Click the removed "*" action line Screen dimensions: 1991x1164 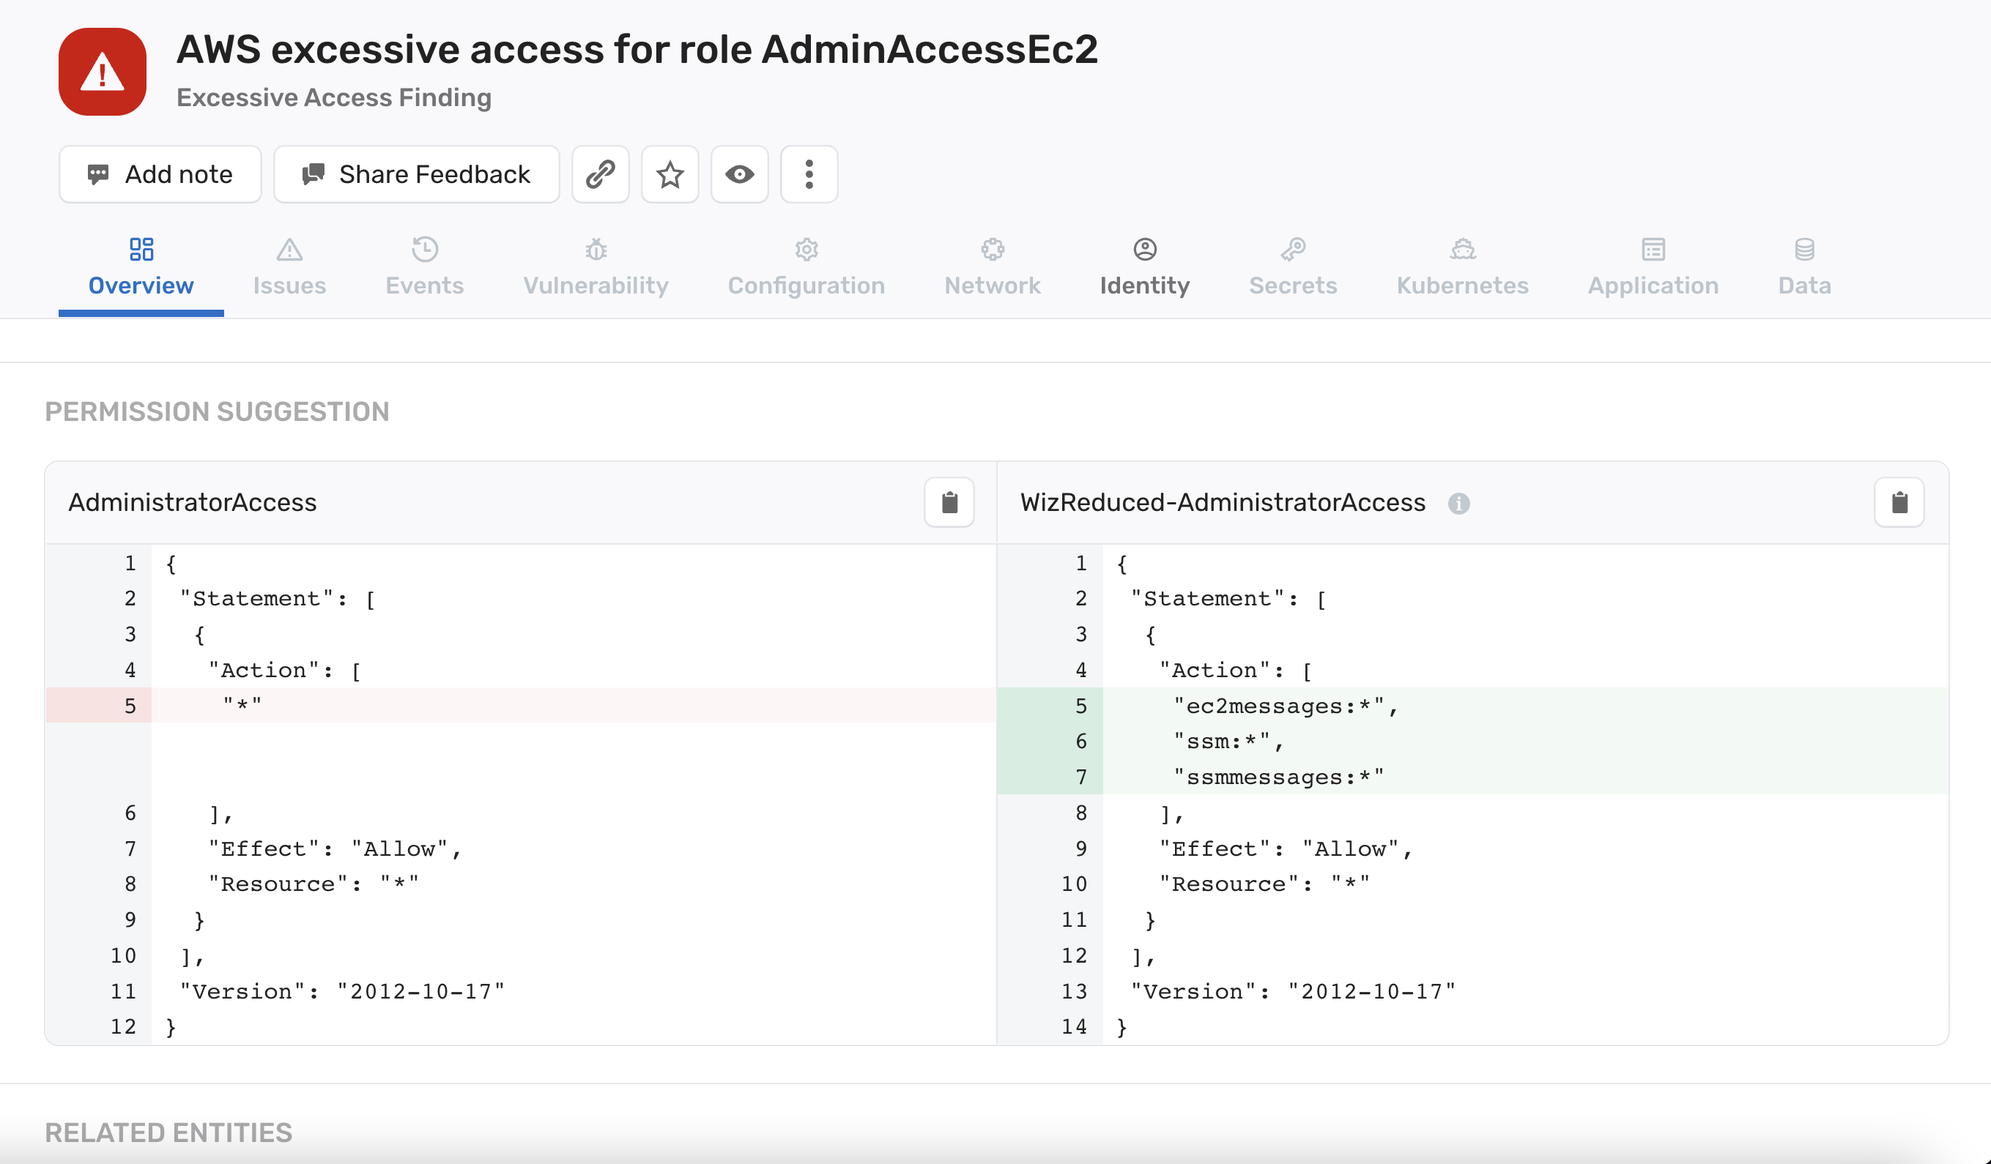(521, 705)
